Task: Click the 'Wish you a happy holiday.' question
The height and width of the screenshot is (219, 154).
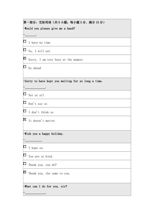Action: tap(43, 134)
